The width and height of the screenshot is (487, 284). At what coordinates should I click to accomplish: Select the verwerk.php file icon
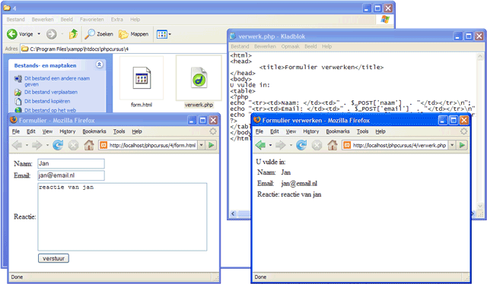199,77
